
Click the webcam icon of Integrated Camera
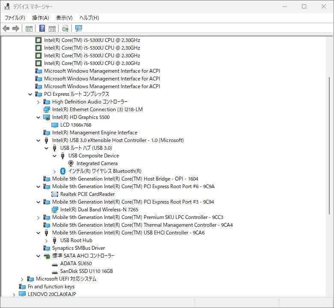coord(71,163)
